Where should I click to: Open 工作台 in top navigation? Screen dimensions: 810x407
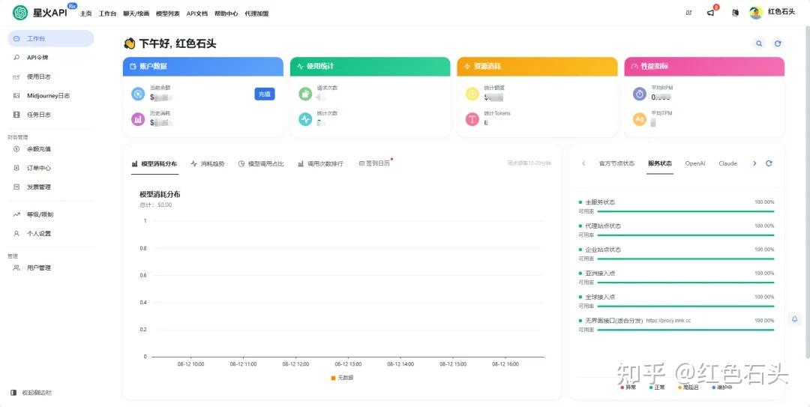[x=107, y=13]
